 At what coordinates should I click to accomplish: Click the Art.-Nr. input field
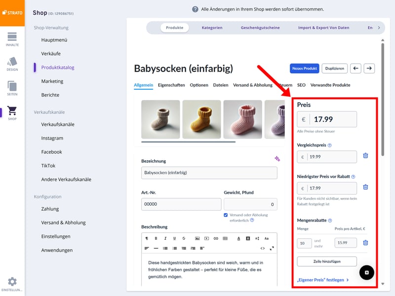(x=181, y=204)
